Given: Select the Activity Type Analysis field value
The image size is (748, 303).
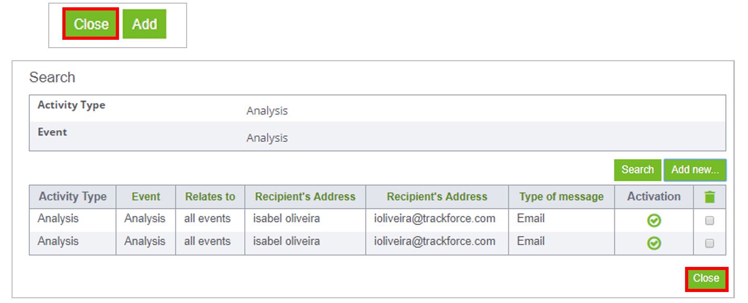Looking at the screenshot, I should (x=267, y=111).
